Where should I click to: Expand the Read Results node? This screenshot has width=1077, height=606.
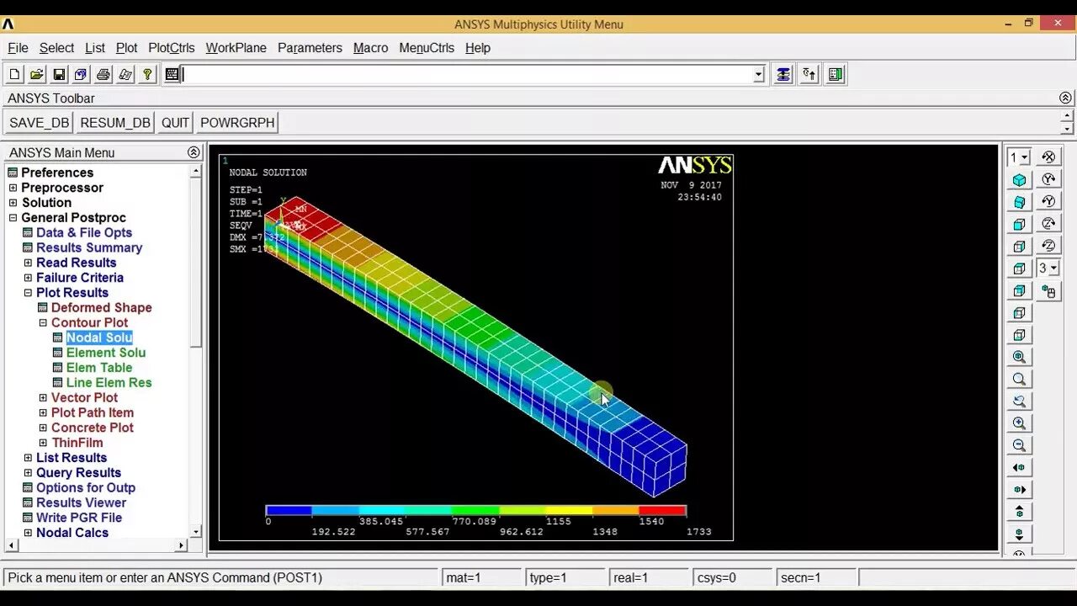[x=28, y=263]
